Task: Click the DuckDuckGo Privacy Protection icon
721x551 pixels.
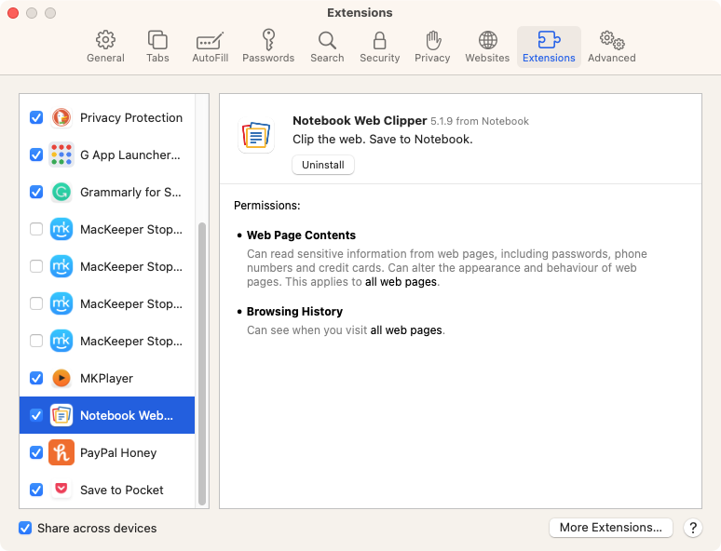Action: [x=61, y=117]
